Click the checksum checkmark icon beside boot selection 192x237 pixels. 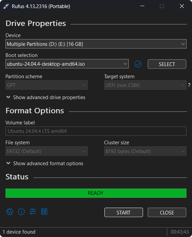(x=138, y=64)
